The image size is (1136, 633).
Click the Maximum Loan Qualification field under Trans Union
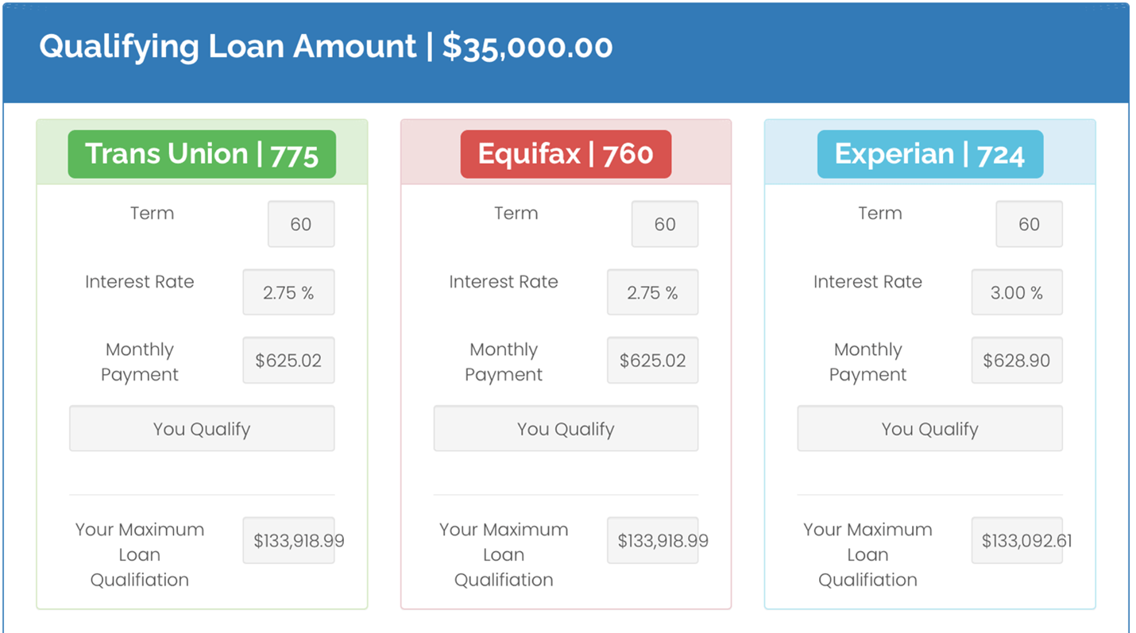pos(288,540)
